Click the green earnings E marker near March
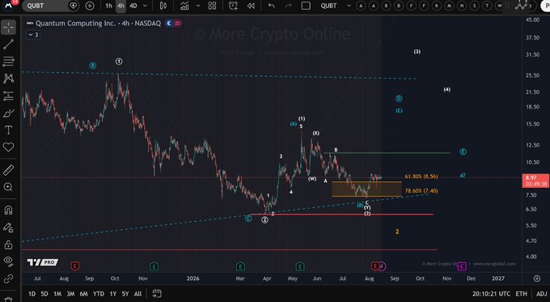This screenshot has height=302, width=550. pyautogui.click(x=240, y=266)
